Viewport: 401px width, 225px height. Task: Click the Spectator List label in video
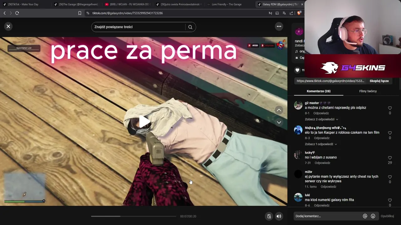24,48
